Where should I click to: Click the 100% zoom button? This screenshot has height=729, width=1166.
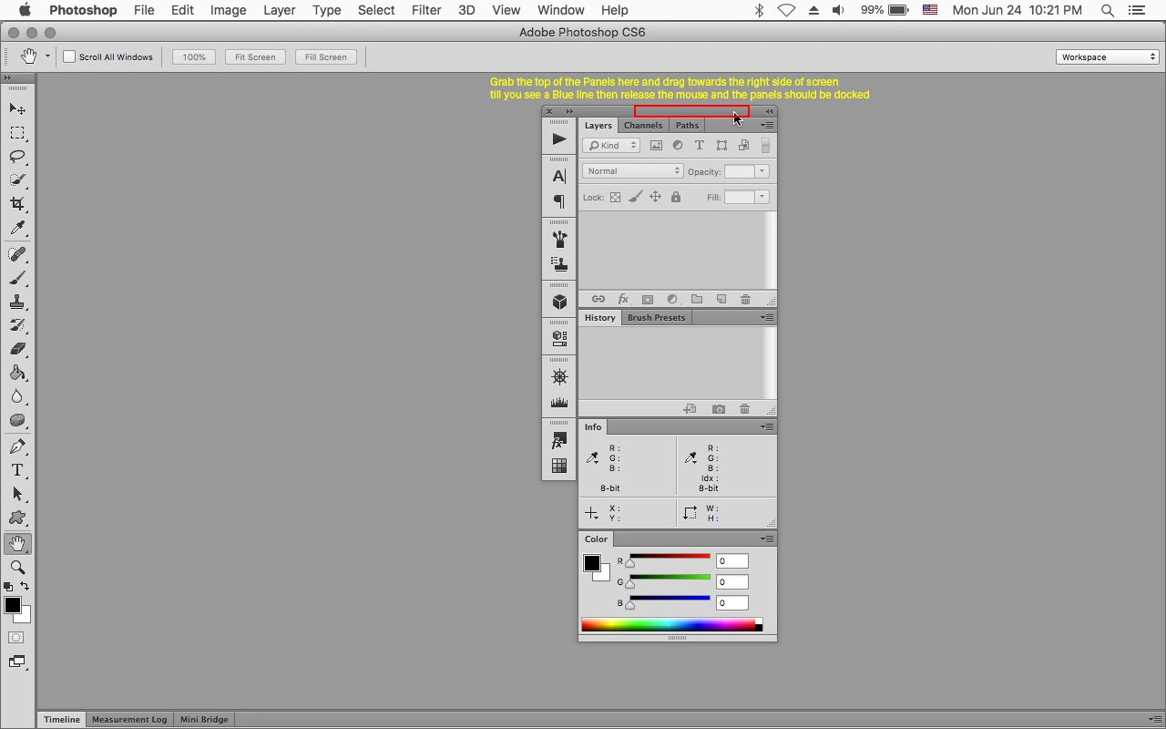[x=194, y=56]
